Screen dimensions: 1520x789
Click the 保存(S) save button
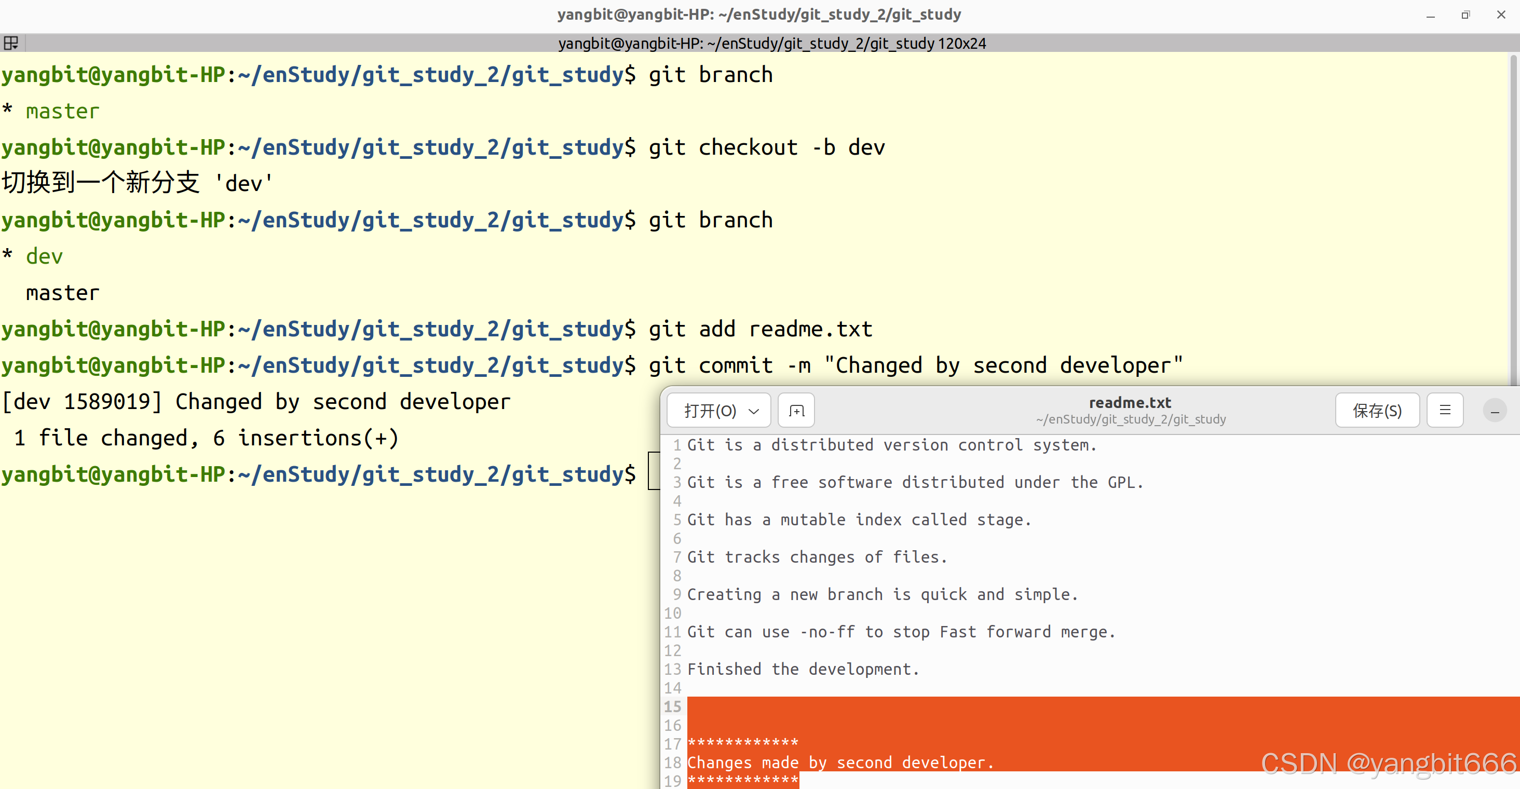coord(1377,411)
